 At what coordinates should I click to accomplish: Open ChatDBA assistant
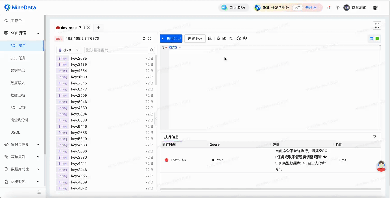(x=233, y=7)
